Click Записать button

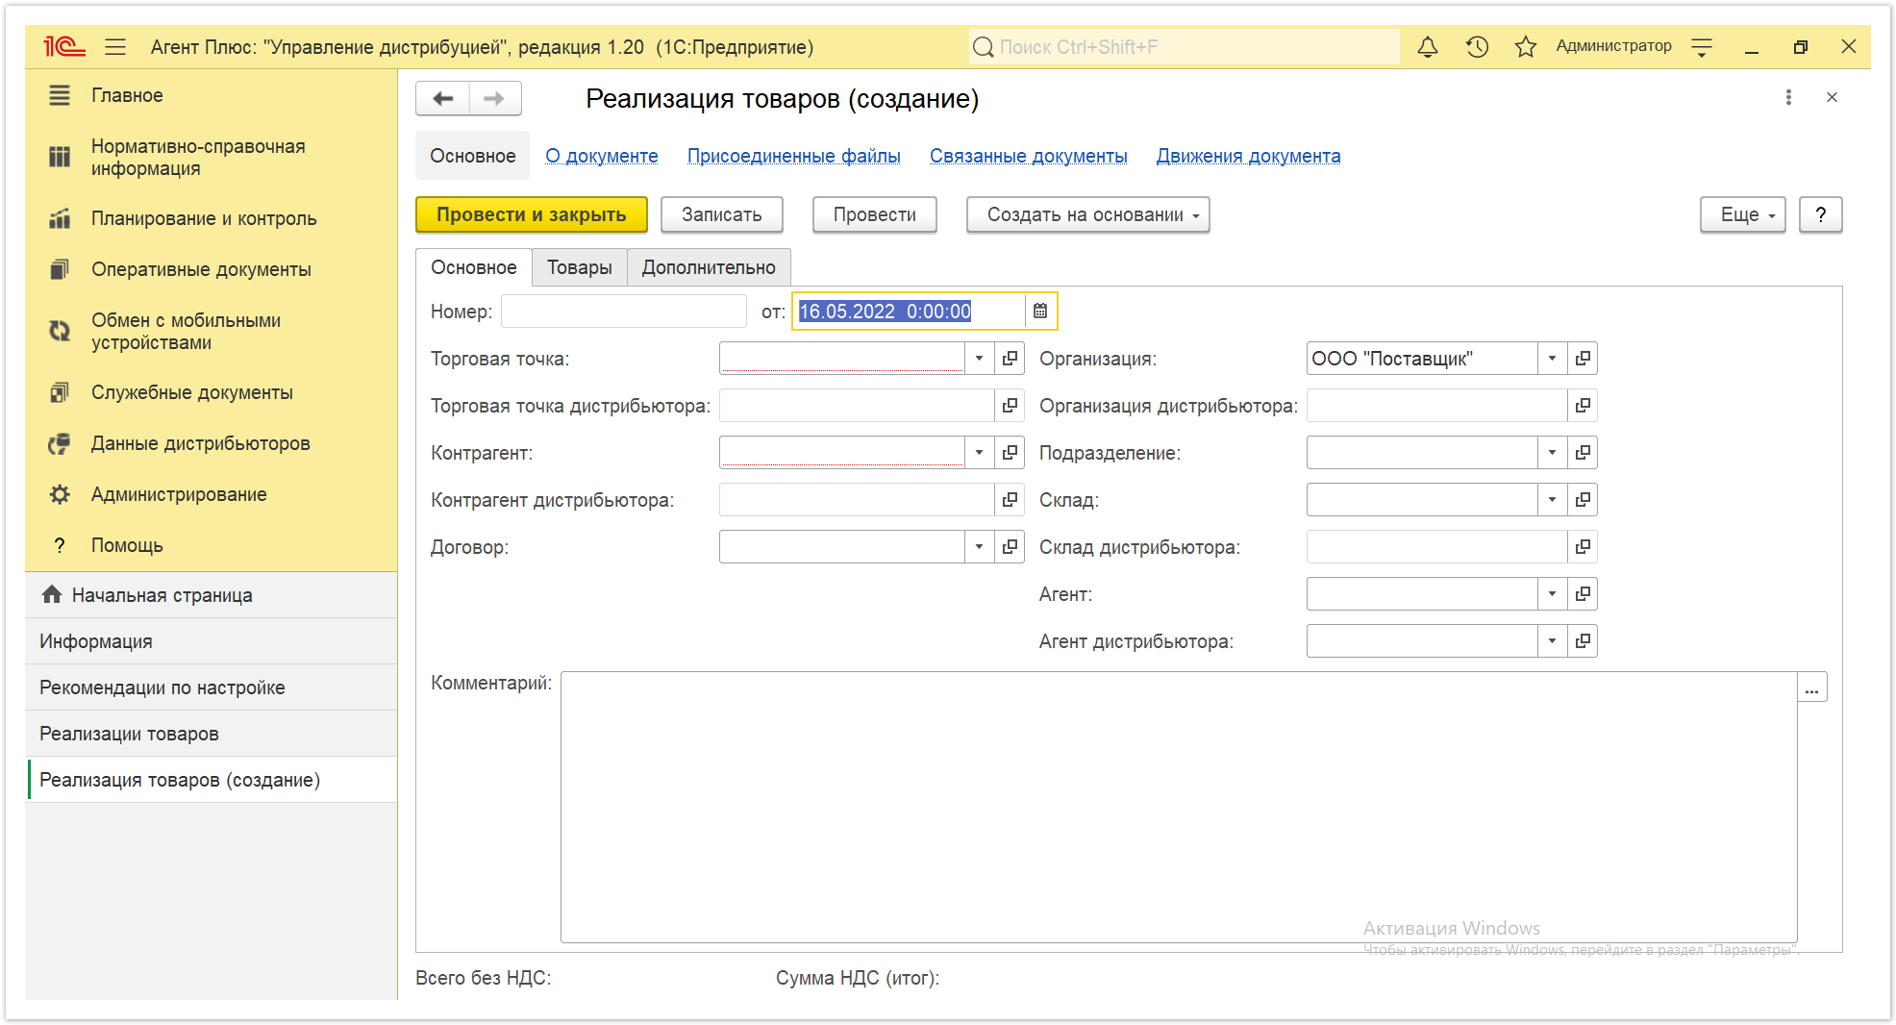tap(722, 214)
